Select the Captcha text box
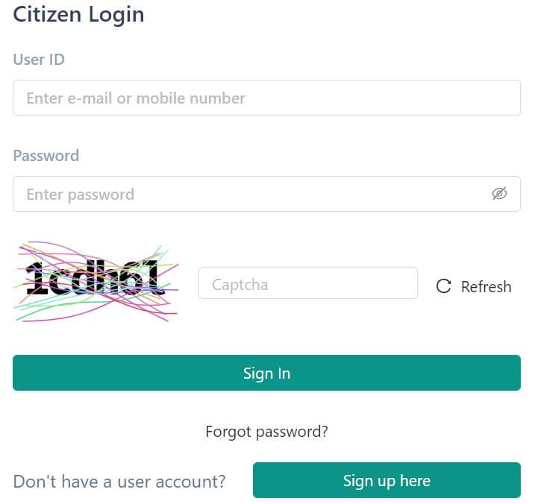Screen dimensions: 538x504 coord(307,283)
